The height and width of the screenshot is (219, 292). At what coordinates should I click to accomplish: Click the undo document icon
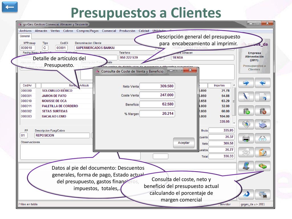(x=262, y=97)
